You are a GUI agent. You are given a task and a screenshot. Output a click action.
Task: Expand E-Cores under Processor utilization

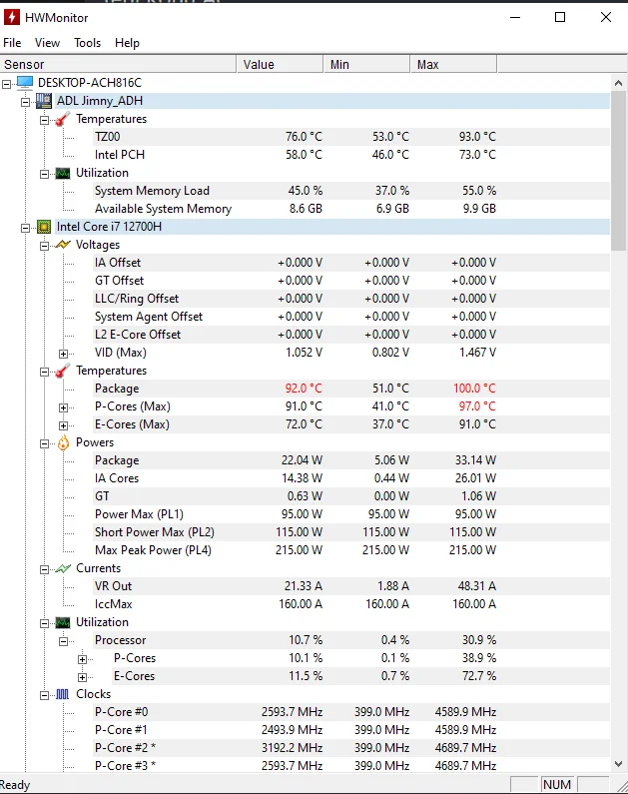point(83,676)
